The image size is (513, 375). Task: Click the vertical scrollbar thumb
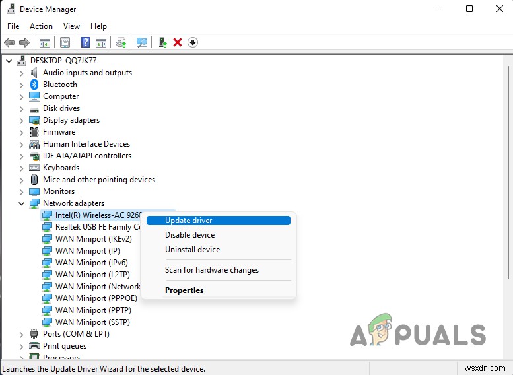pyautogui.click(x=508, y=172)
